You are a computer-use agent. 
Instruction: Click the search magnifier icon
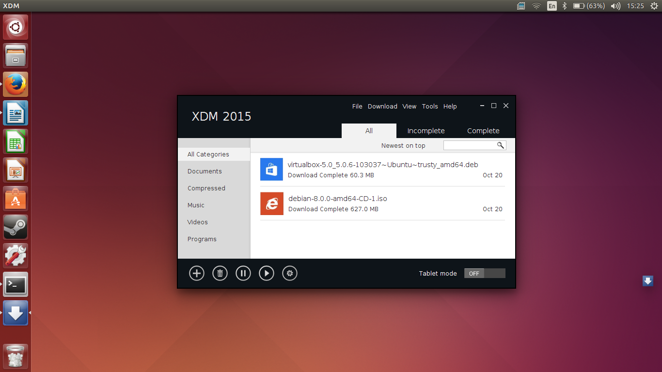pyautogui.click(x=501, y=145)
